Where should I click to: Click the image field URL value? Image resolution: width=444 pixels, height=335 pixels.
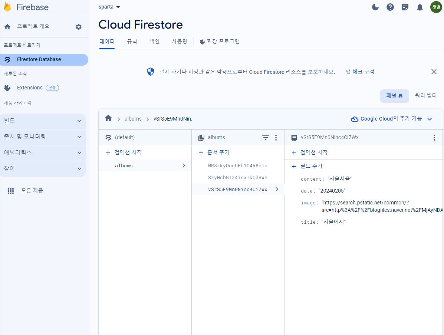(382, 206)
